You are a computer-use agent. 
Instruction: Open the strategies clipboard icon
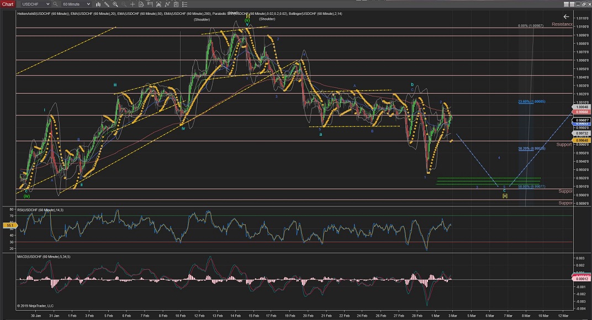[x=176, y=4]
